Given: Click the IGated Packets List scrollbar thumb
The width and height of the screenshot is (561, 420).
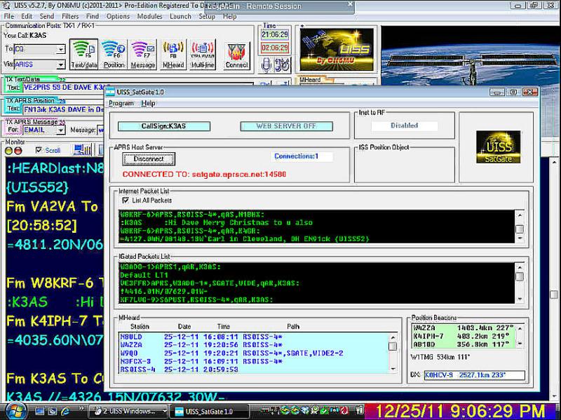Looking at the screenshot, I should [x=520, y=276].
